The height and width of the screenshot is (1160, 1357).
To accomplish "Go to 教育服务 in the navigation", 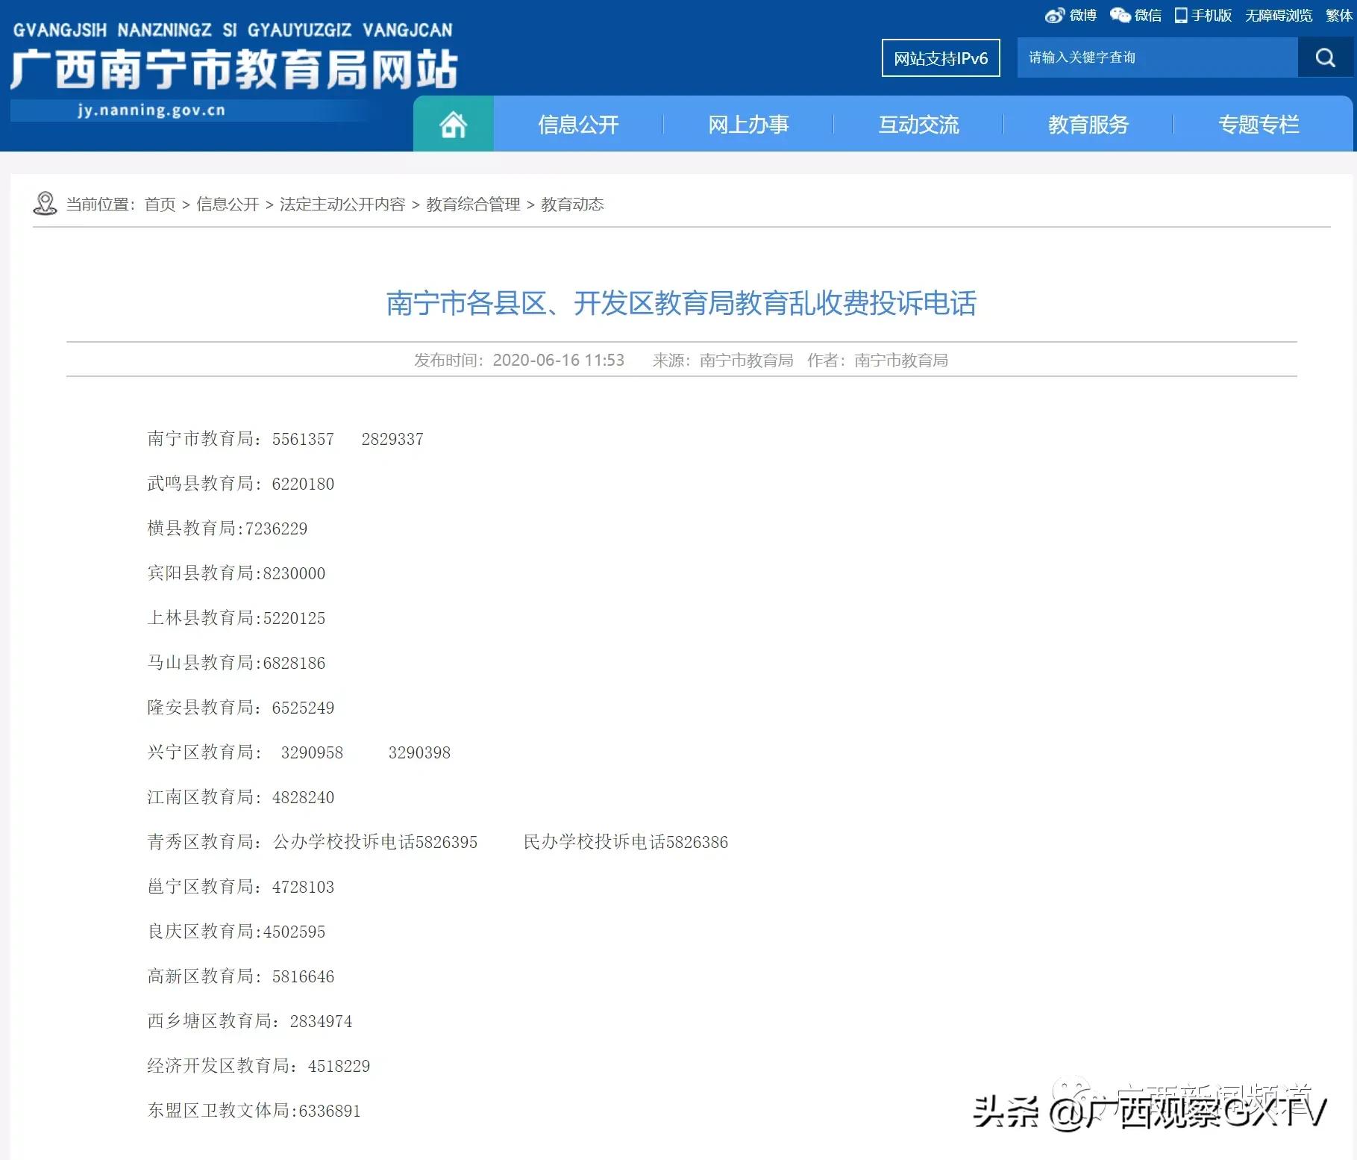I will [1088, 125].
